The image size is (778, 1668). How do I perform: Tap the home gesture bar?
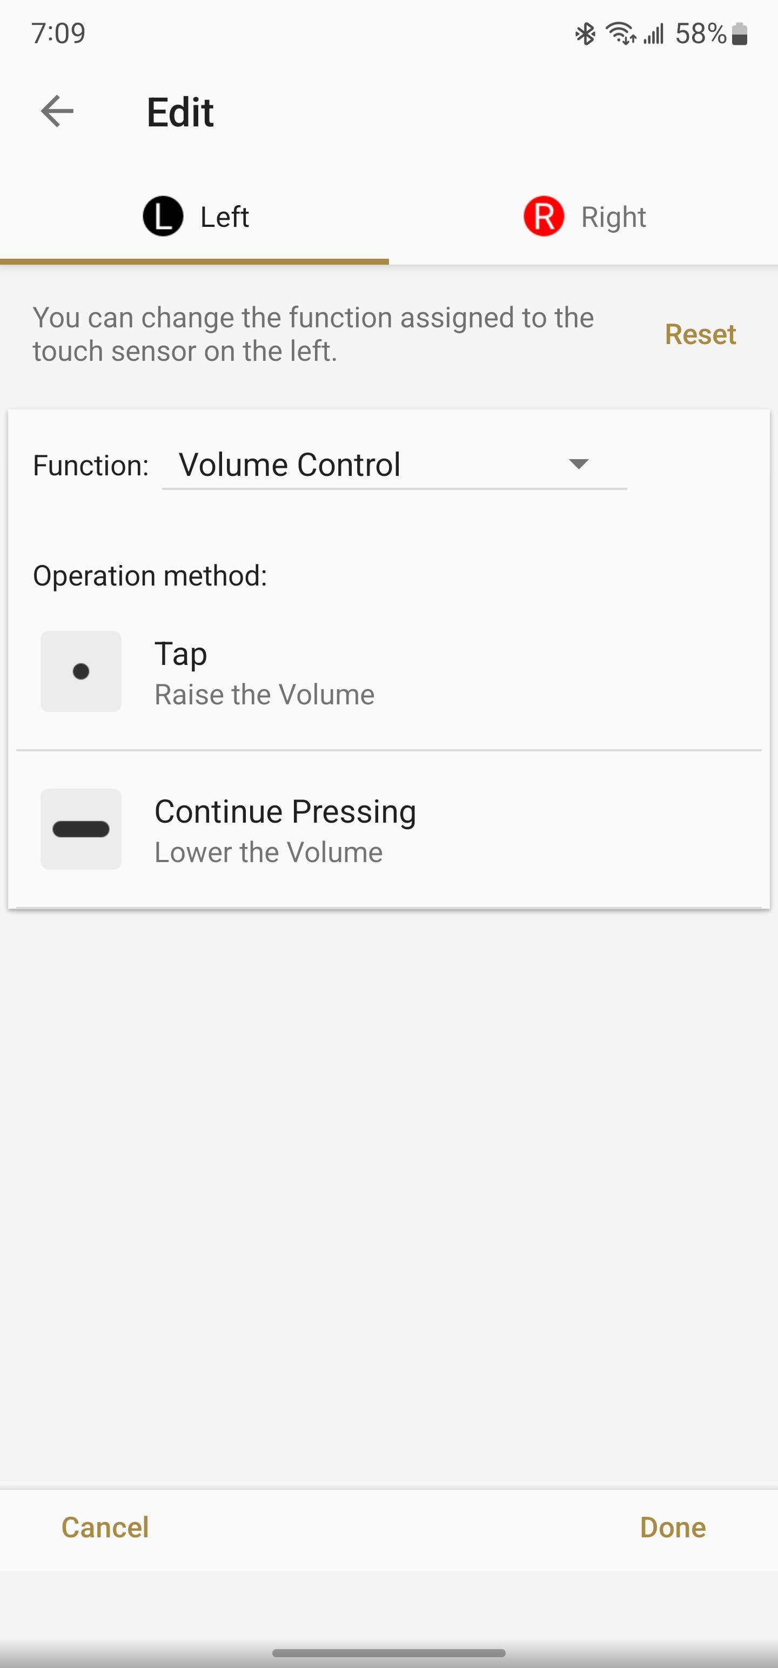(388, 1652)
